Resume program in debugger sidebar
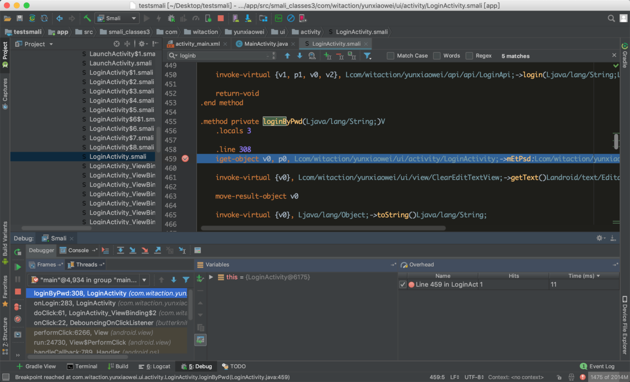Image resolution: width=630 pixels, height=382 pixels. tap(18, 267)
